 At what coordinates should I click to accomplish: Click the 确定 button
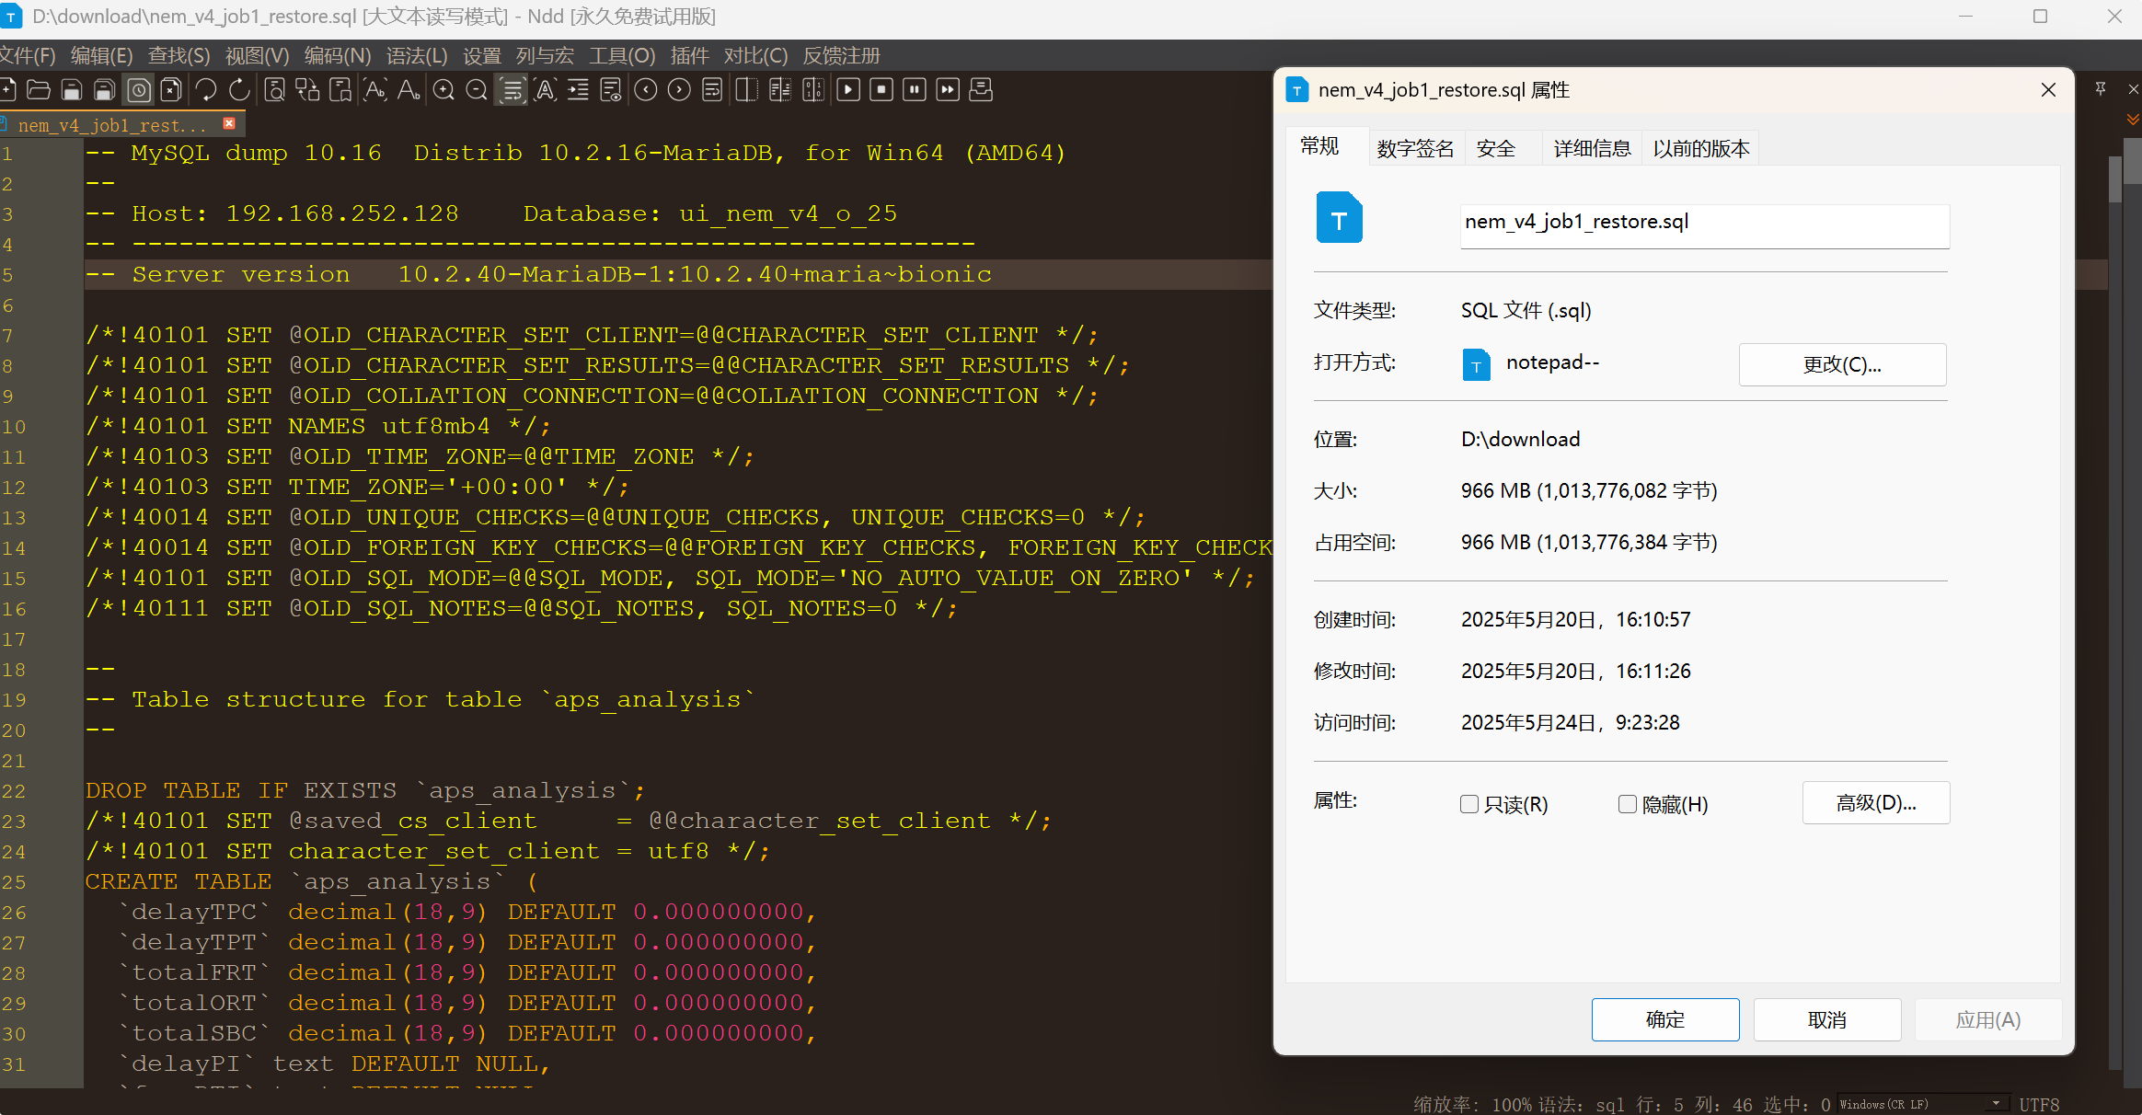point(1665,1019)
